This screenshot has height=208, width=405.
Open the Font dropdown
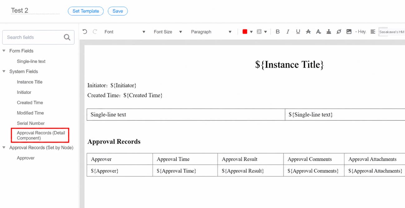coord(125,32)
